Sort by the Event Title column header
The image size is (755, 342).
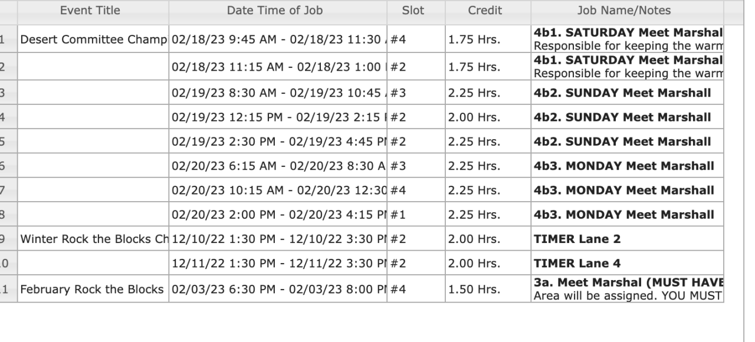(x=90, y=10)
